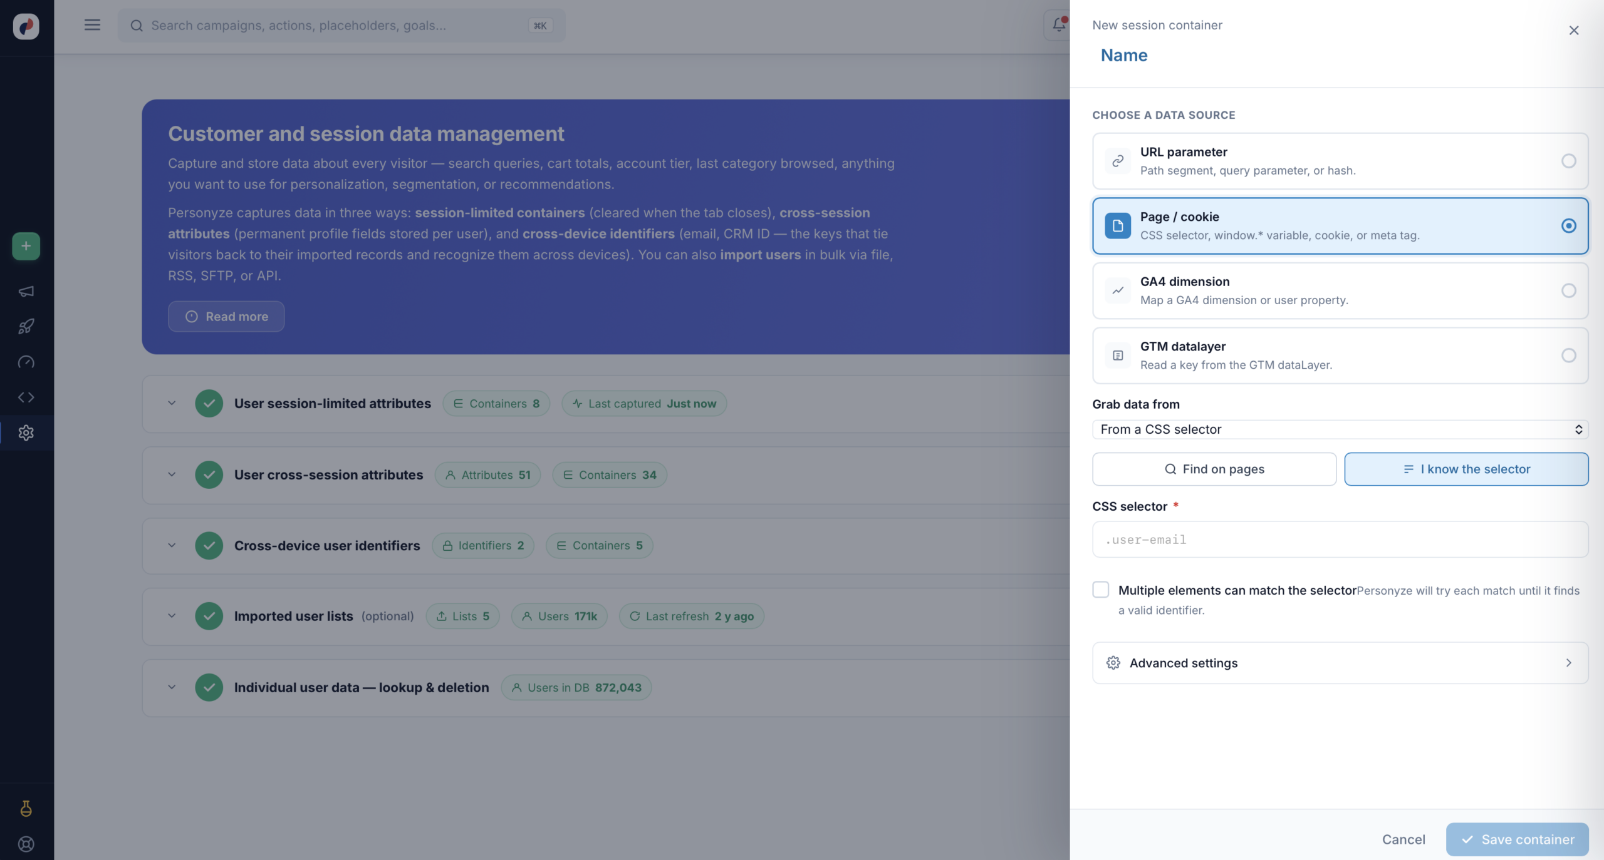Screen dimensions: 1604x860
Task: Open the lab flask icon in sidebar
Action: click(26, 808)
